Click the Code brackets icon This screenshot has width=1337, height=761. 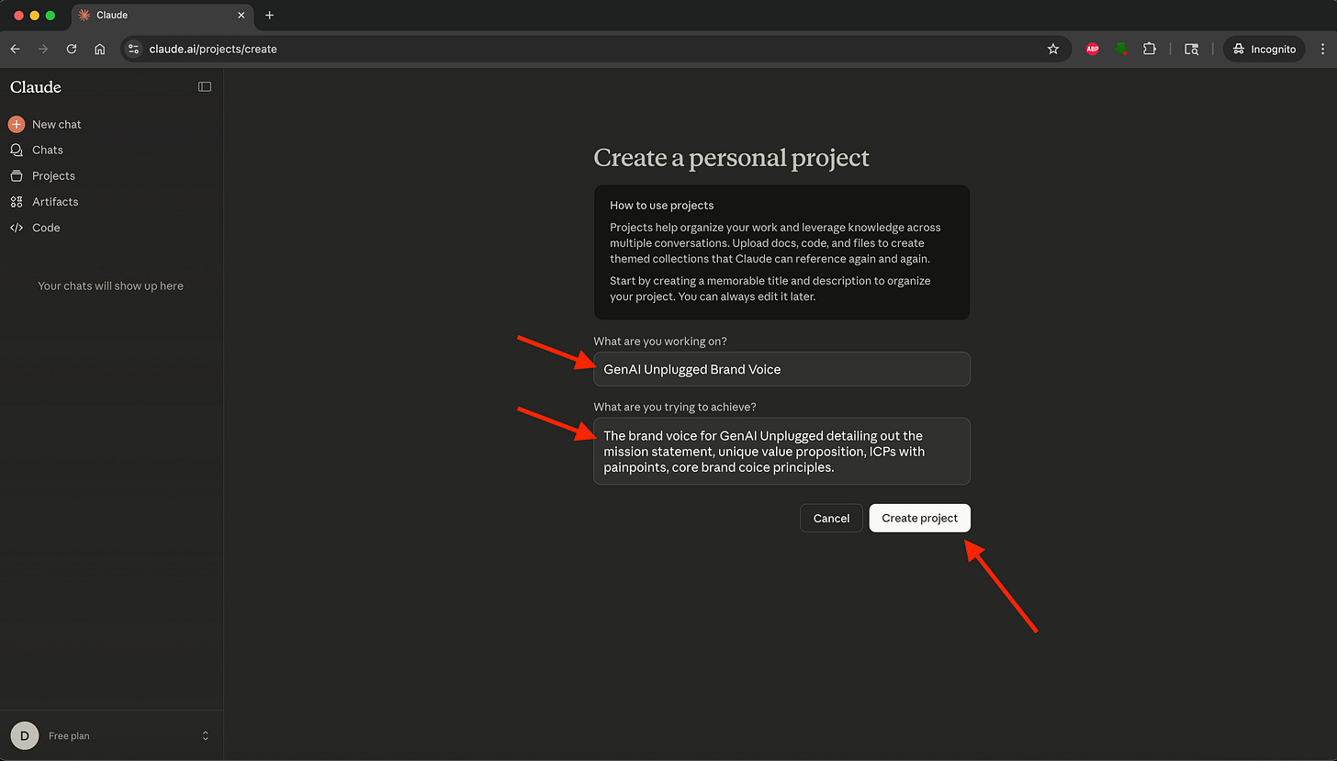point(17,228)
